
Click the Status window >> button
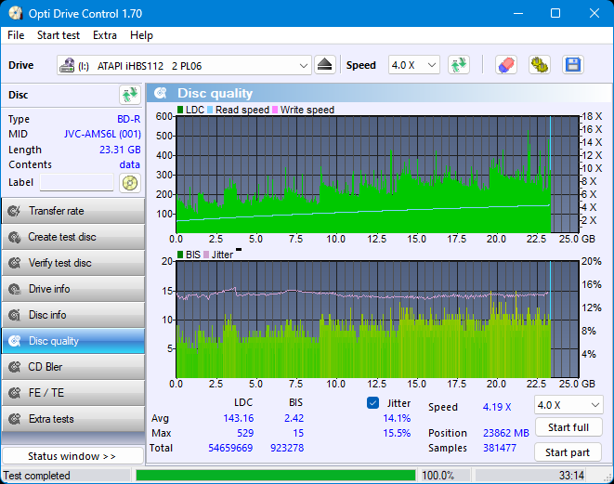72,456
